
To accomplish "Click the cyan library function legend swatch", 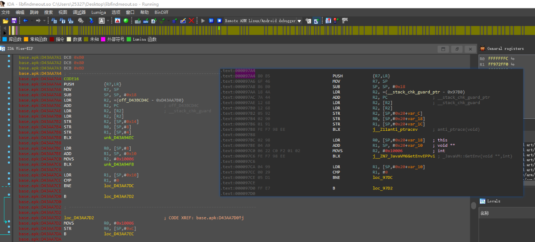I will [4, 40].
